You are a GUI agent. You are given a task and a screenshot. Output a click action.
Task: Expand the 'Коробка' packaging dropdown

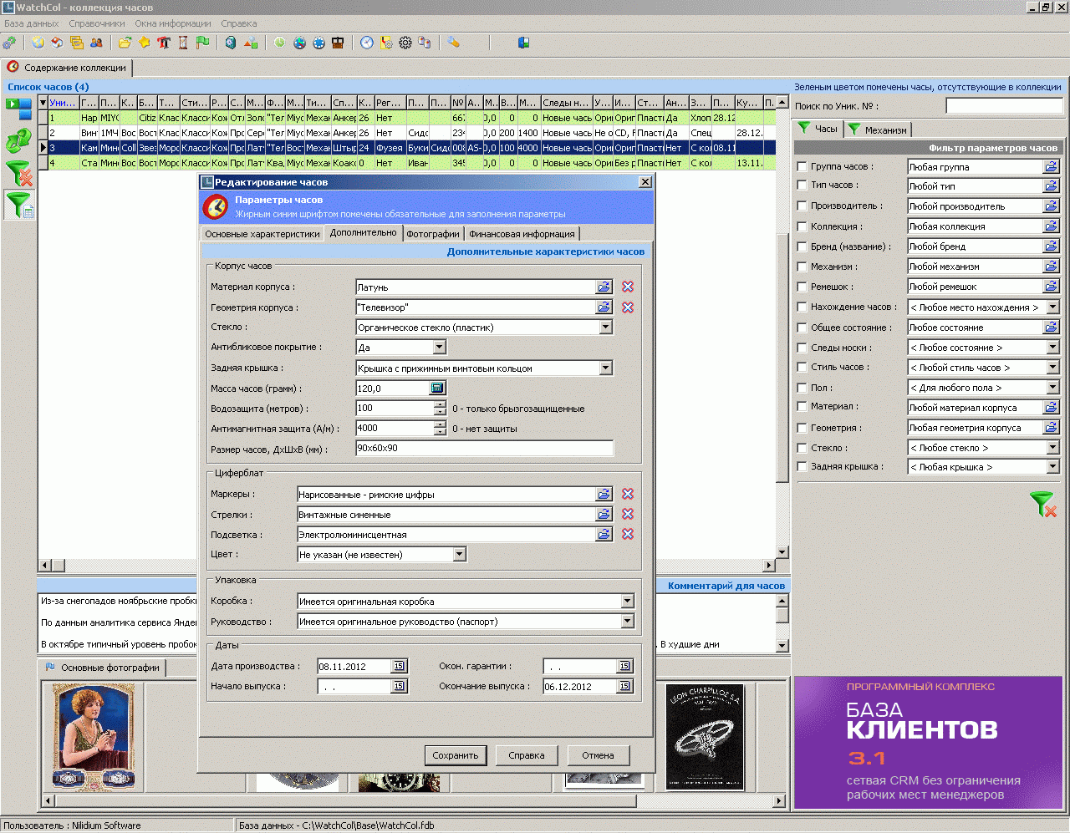(627, 602)
